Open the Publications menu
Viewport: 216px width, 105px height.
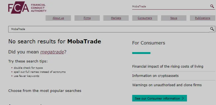202,18
